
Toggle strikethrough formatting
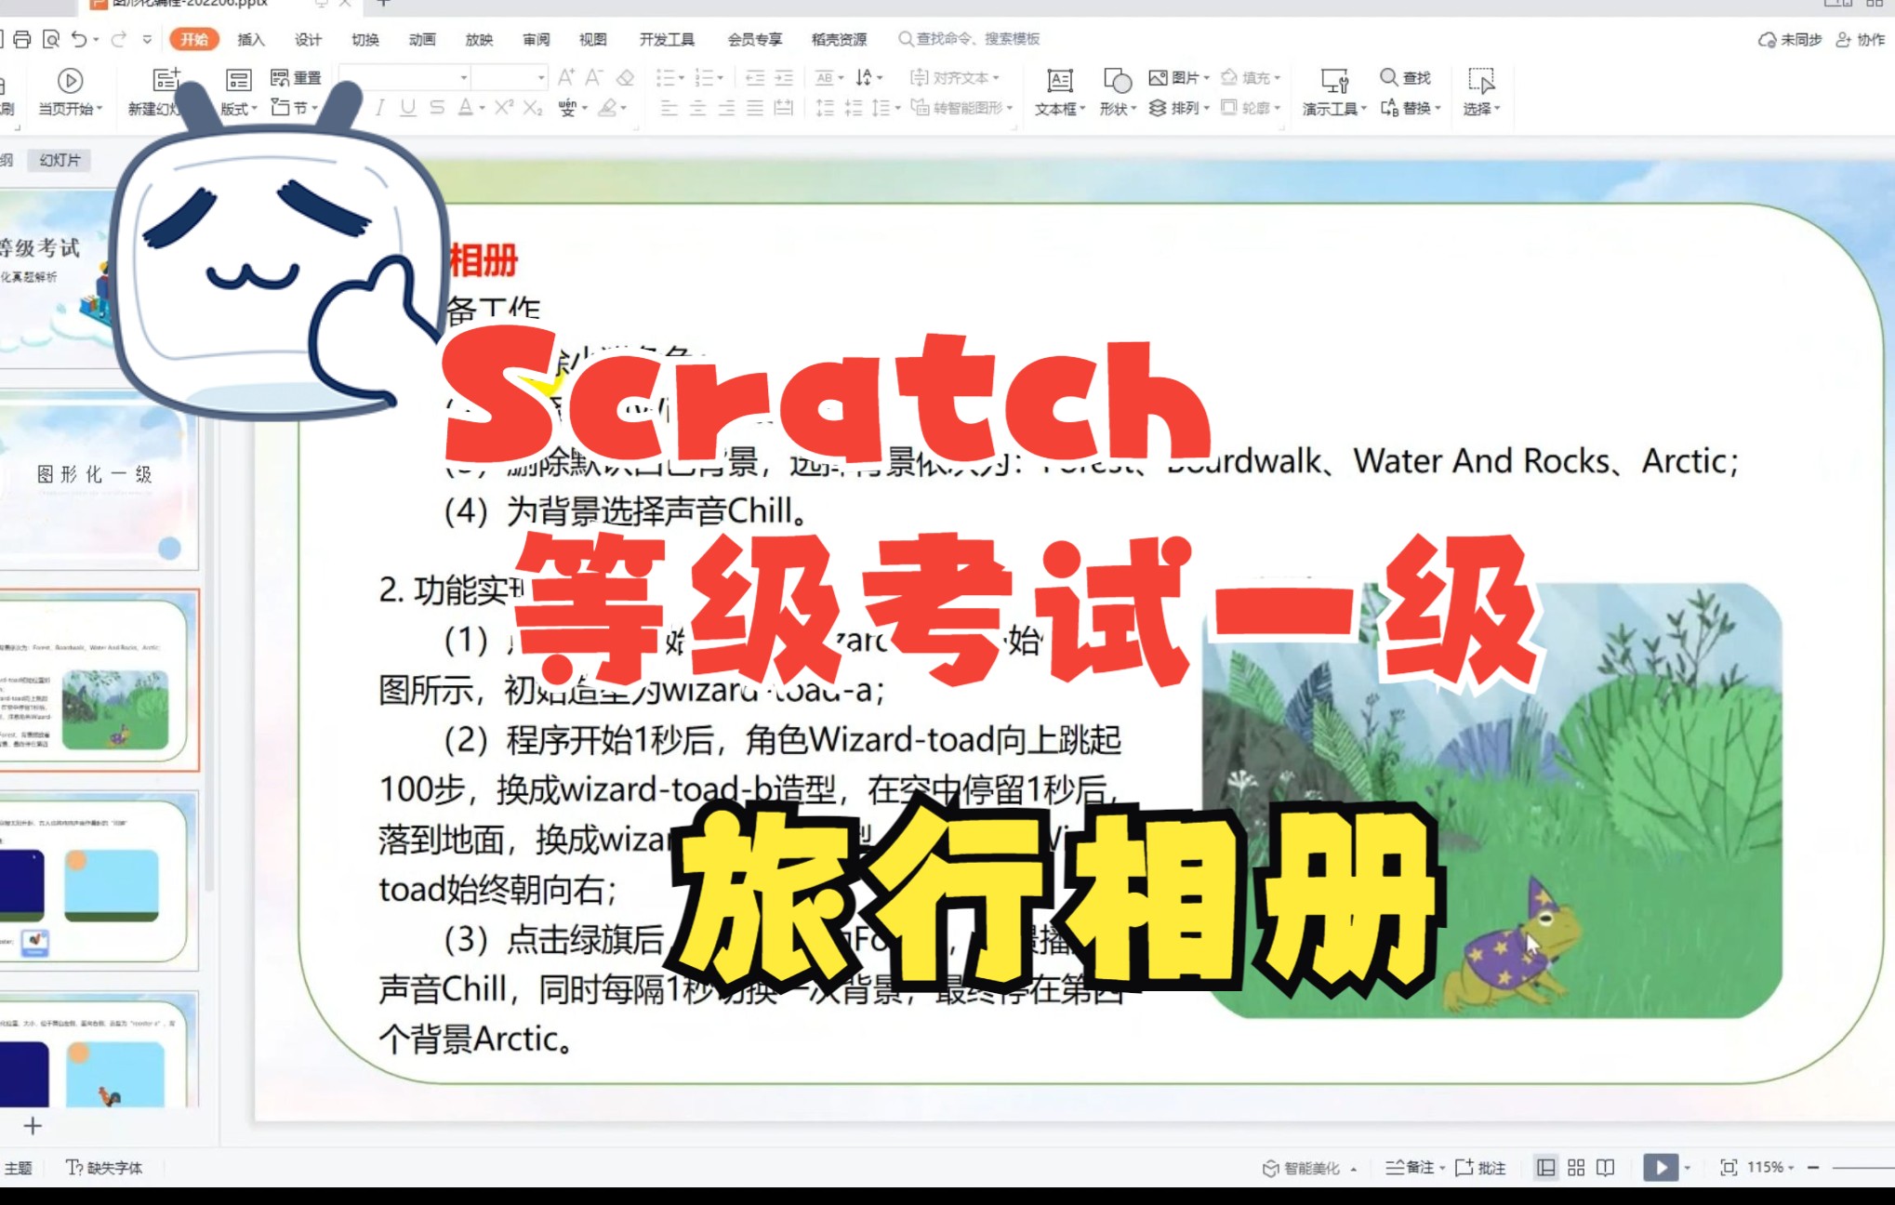[x=435, y=109]
